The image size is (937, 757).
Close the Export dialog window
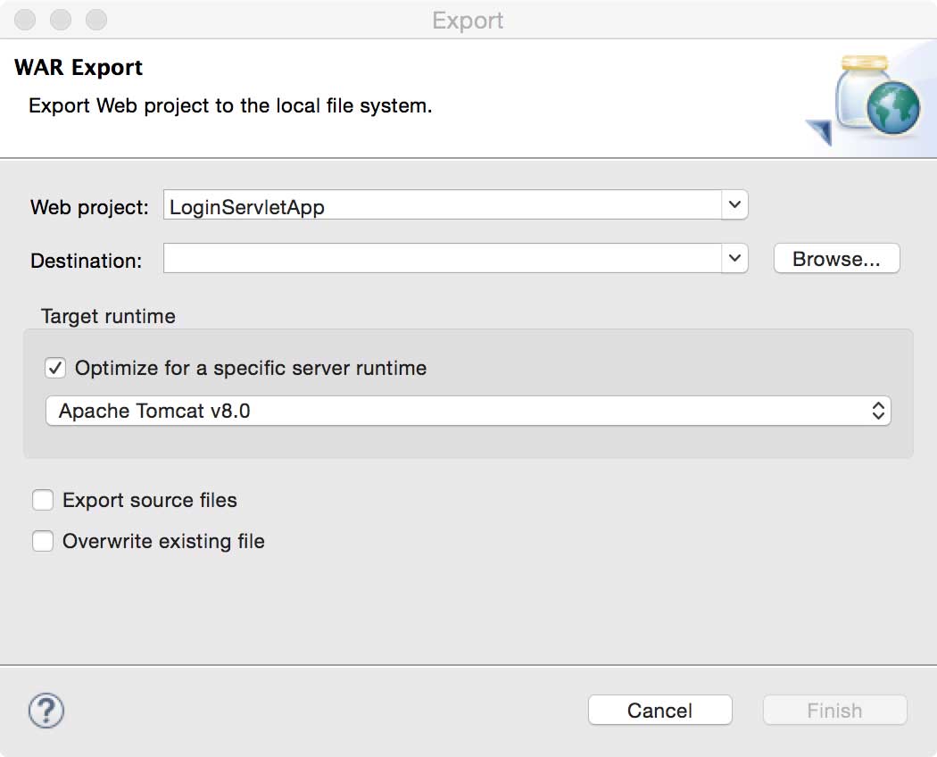pos(25,20)
